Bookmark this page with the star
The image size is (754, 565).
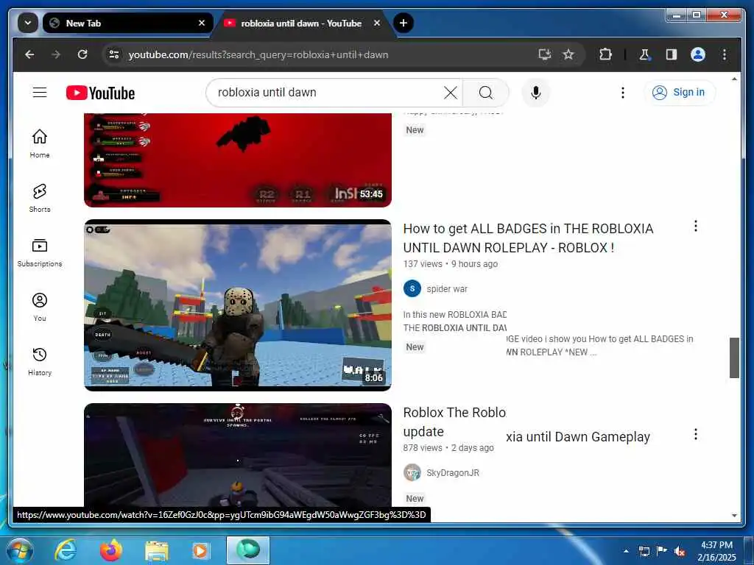[x=568, y=54]
